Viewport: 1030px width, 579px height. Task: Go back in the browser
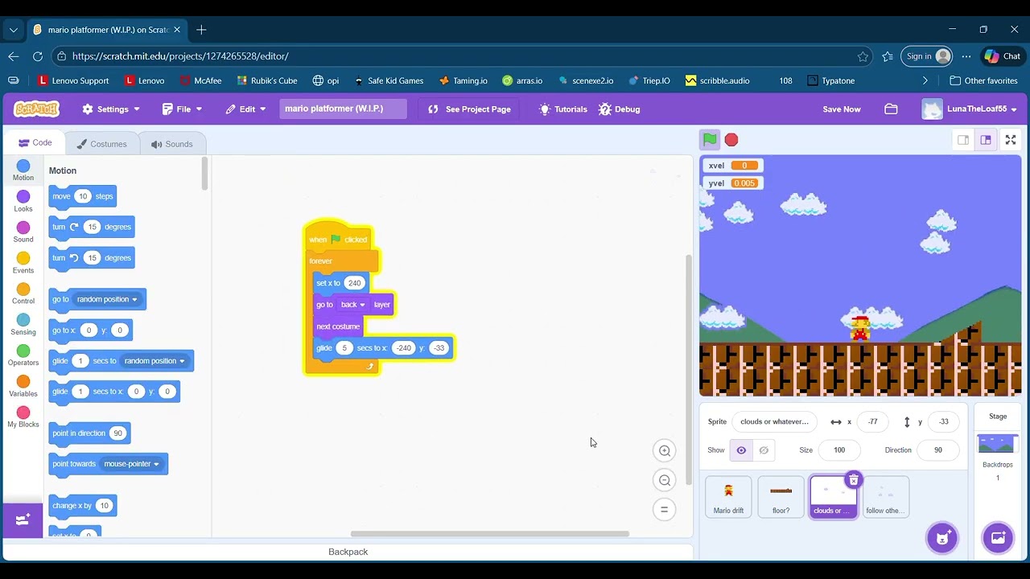pyautogui.click(x=14, y=56)
